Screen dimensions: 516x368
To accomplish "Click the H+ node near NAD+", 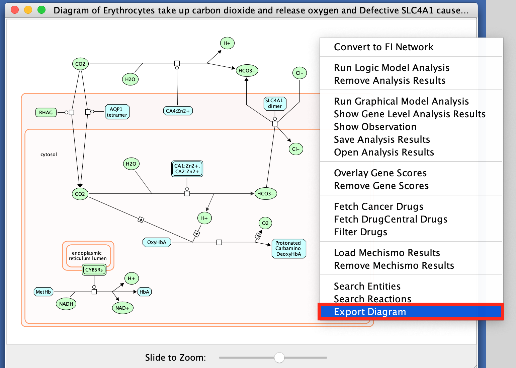I will tap(132, 279).
